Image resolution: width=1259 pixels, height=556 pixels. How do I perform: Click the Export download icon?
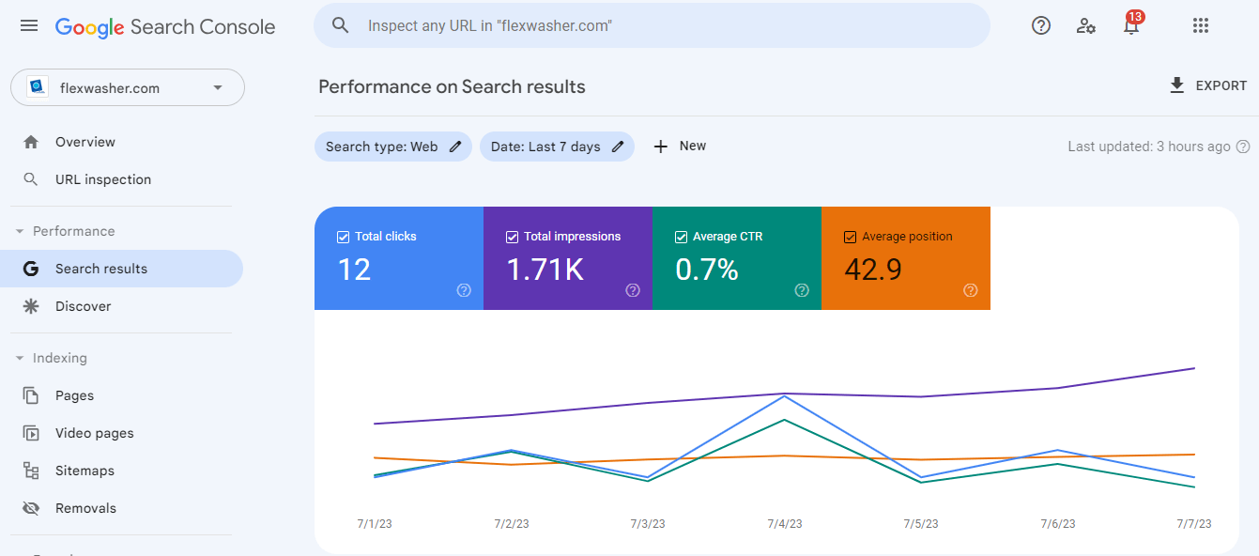coord(1177,85)
